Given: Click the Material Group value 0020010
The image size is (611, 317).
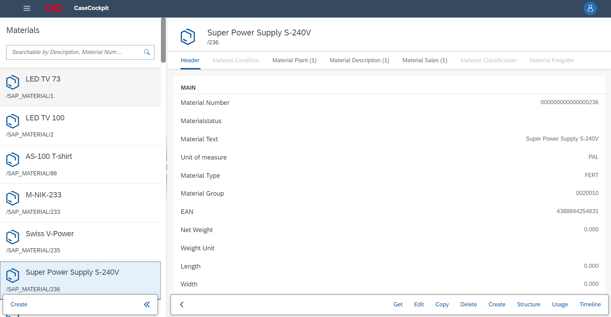Looking at the screenshot, I should click(587, 193).
